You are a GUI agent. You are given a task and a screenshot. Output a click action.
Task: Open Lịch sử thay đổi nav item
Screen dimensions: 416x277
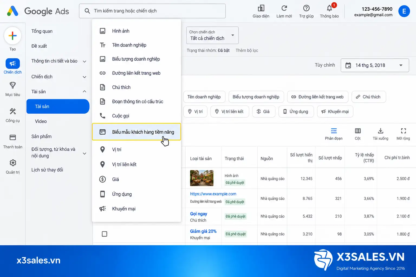(47, 170)
